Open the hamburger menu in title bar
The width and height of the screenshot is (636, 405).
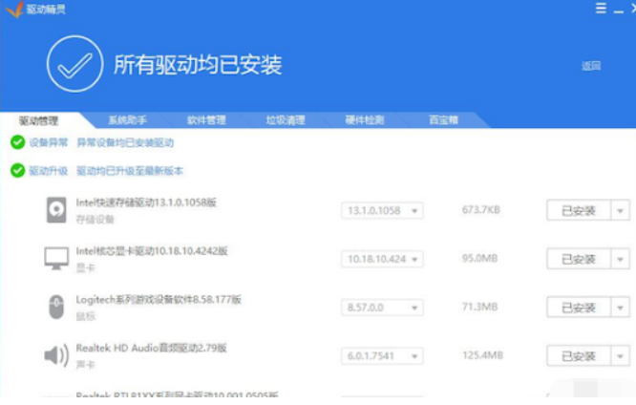[601, 8]
